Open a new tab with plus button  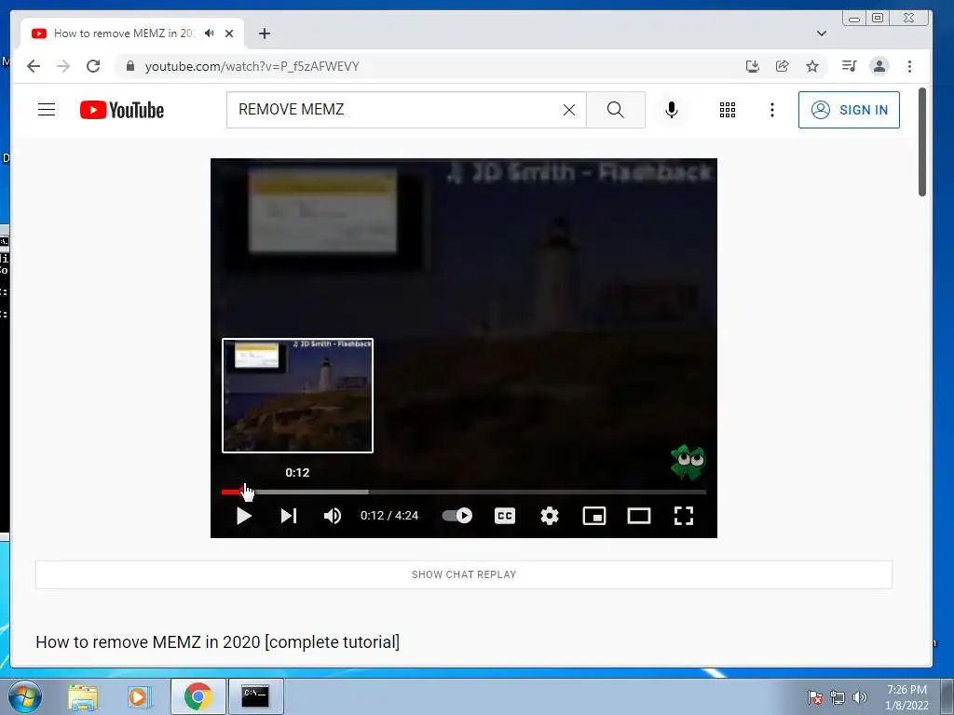pos(264,34)
